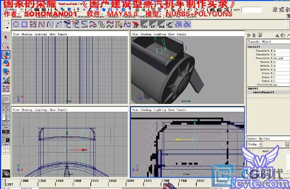Screen dimensions: 290x189
Task: Activate the Select arrow tool
Action: [6, 38]
